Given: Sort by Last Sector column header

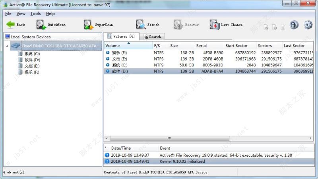Looking at the screenshot, I should click(x=298, y=46).
